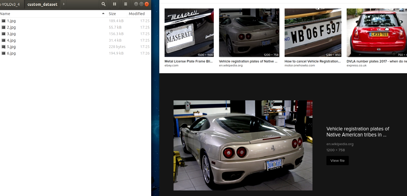Click the 228 bytes size value
This screenshot has width=407, height=196.
[117, 47]
